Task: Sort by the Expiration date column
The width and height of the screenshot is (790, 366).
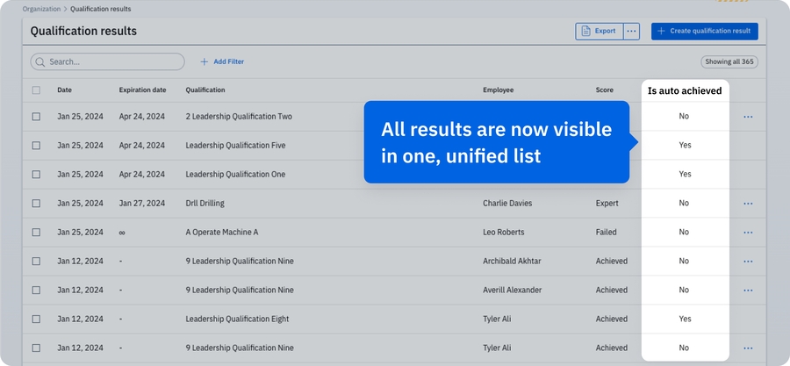Action: (142, 90)
